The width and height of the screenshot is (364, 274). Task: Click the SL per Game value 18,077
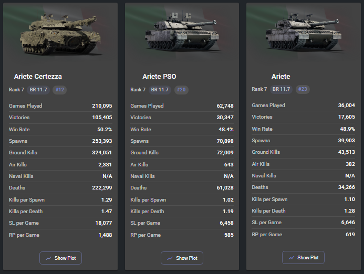(102, 223)
